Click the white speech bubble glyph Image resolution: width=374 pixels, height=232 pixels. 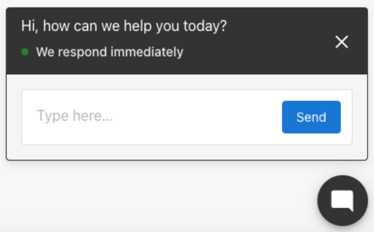[x=342, y=200]
